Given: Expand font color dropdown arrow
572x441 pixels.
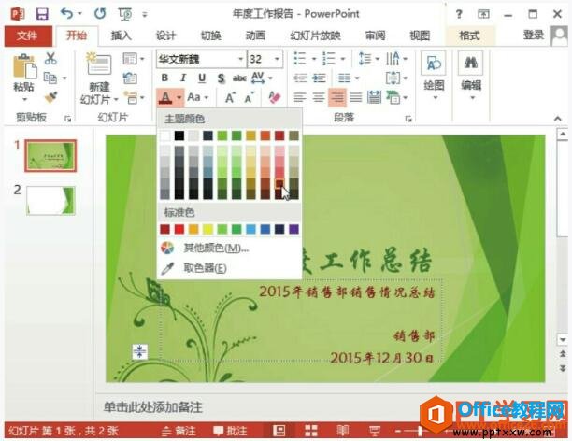Looking at the screenshot, I should [179, 98].
